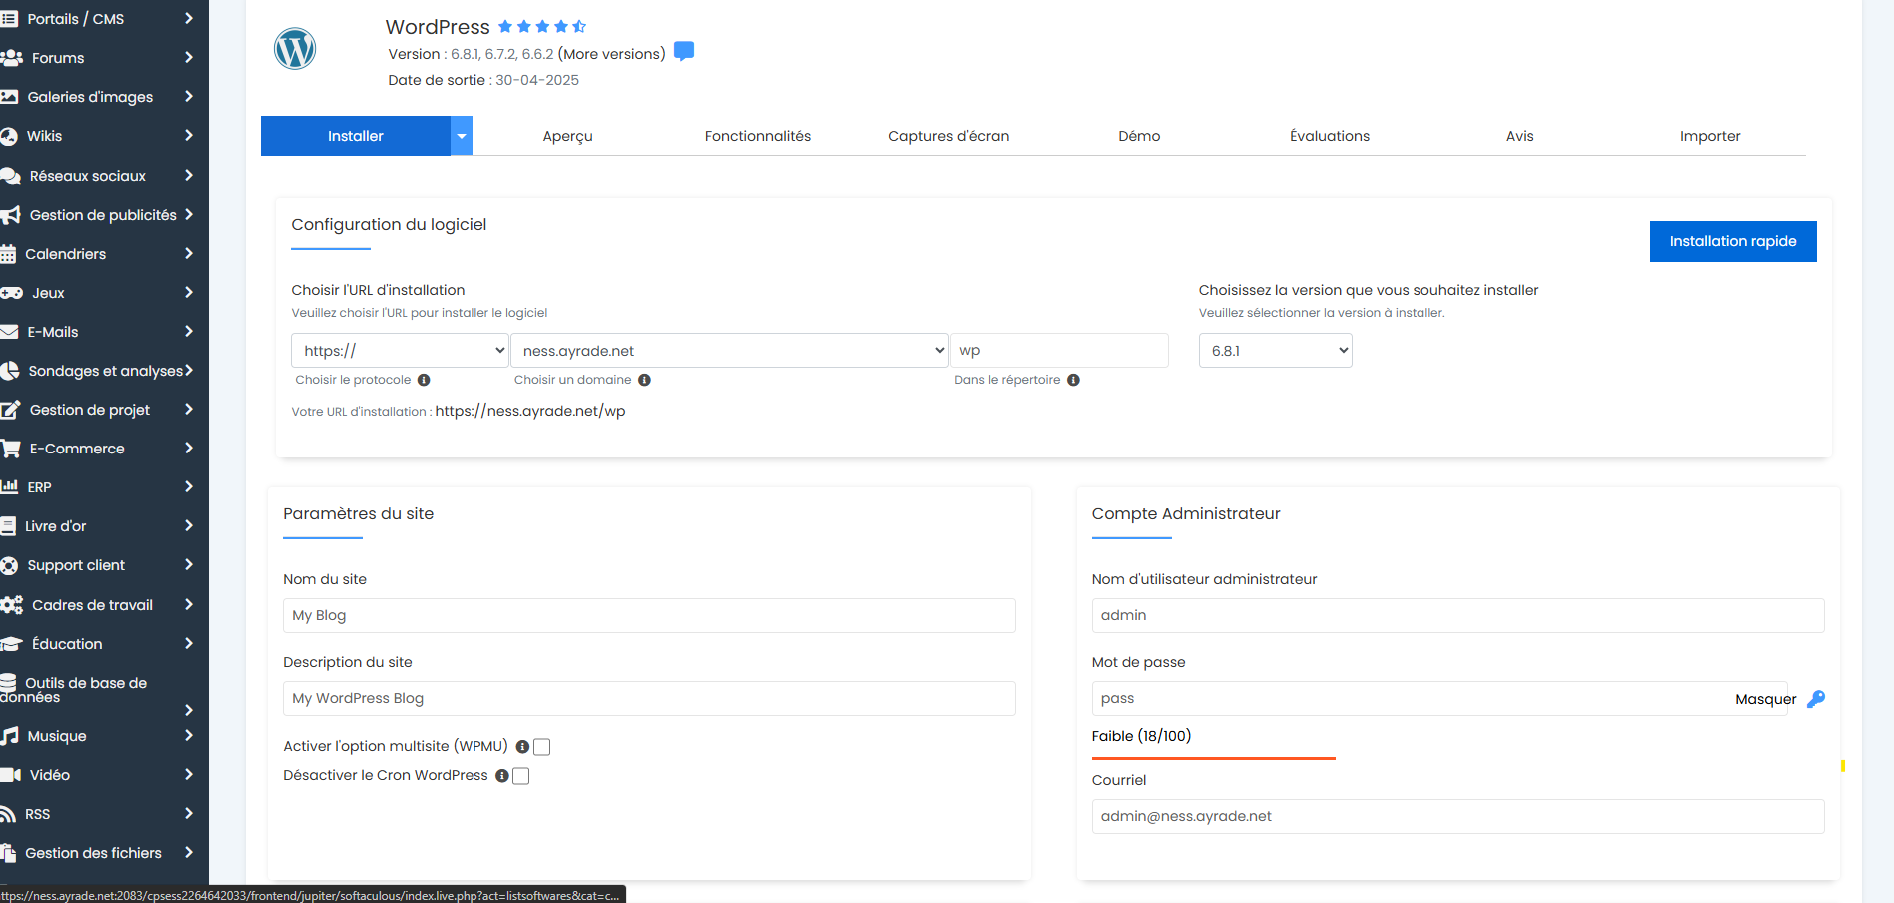Click the Sondages et analyses chart icon

tap(10, 371)
